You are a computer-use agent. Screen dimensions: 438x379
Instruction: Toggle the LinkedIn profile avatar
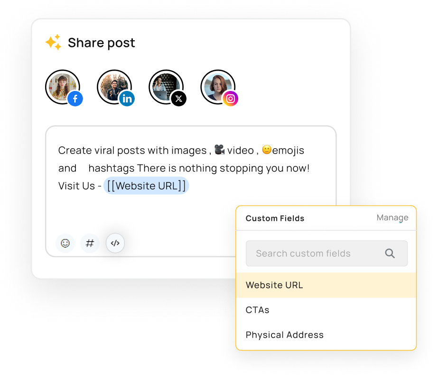[114, 87]
